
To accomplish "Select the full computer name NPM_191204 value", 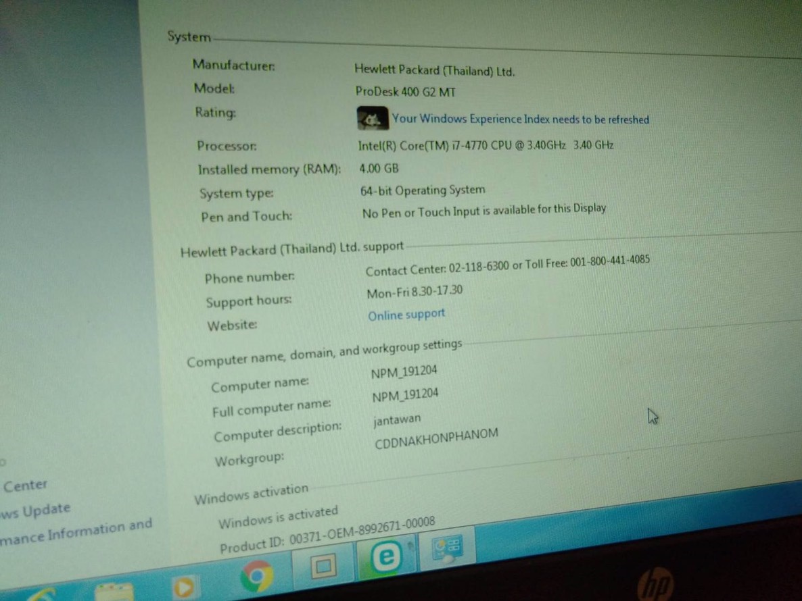I will [x=405, y=395].
